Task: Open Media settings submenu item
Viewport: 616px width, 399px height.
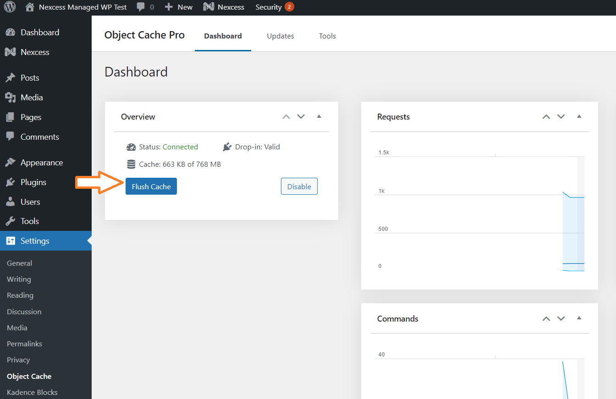Action: 17,328
